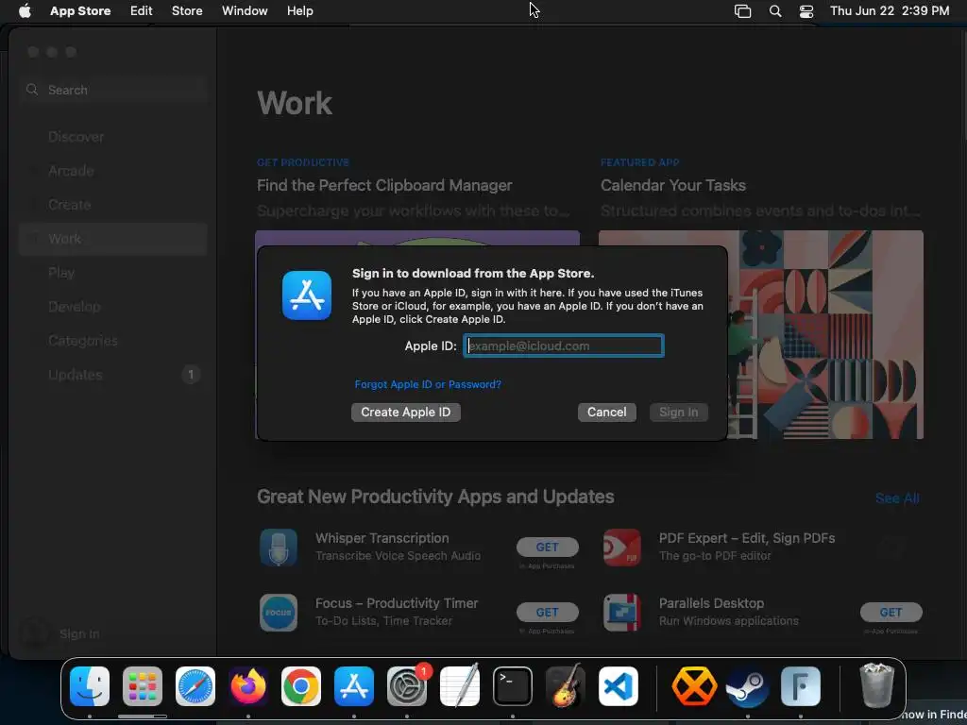Image resolution: width=967 pixels, height=725 pixels.
Task: Launch Steam from the dock
Action: (x=748, y=686)
